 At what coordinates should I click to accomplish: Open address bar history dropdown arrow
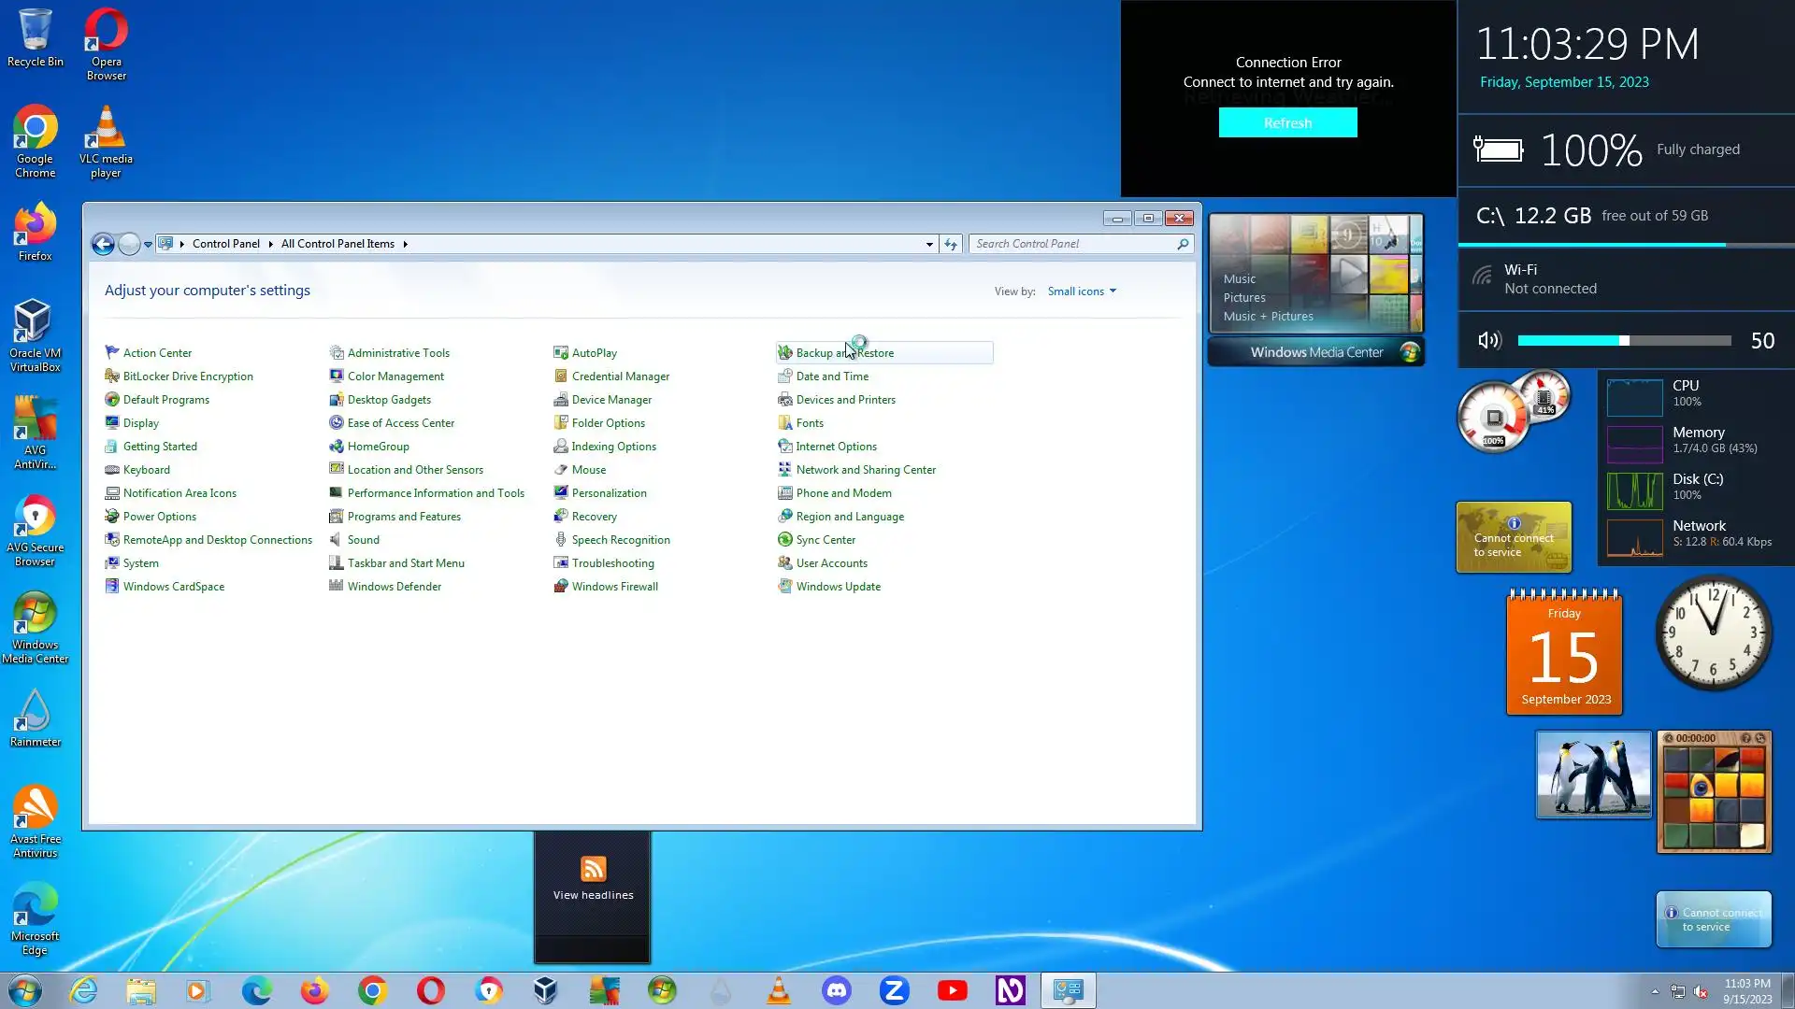point(929,244)
